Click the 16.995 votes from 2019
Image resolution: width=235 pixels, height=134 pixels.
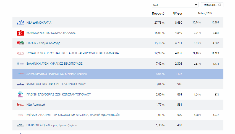coord(215,23)
